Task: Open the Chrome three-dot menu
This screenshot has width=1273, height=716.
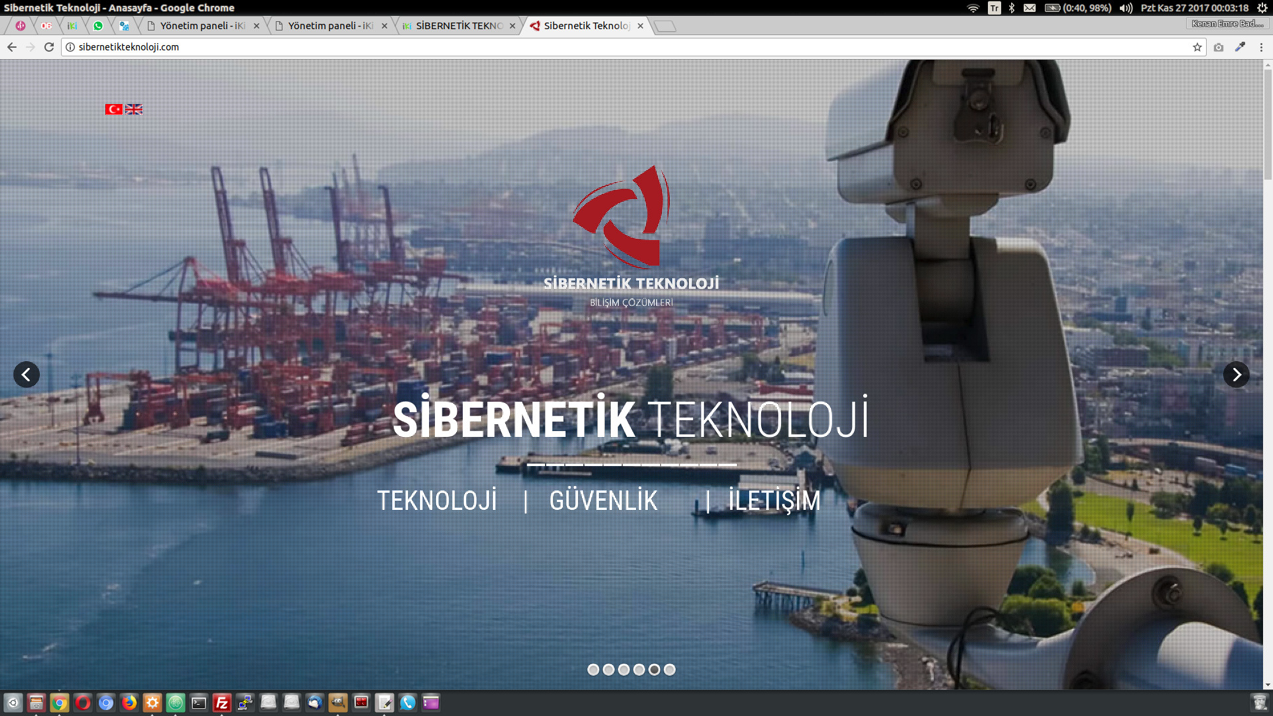Action: click(1261, 47)
